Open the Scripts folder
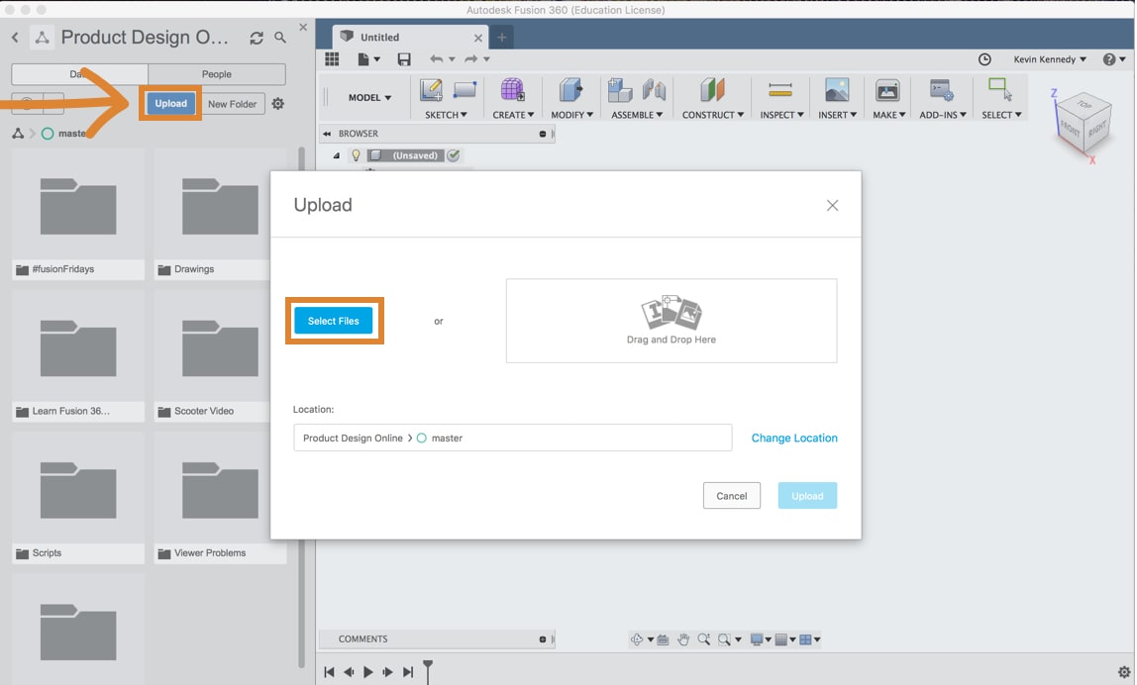The image size is (1137, 685). click(x=78, y=499)
